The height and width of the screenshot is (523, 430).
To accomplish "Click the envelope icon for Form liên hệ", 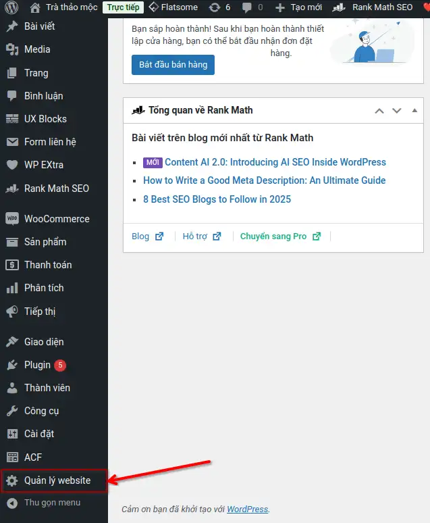I will (12, 142).
